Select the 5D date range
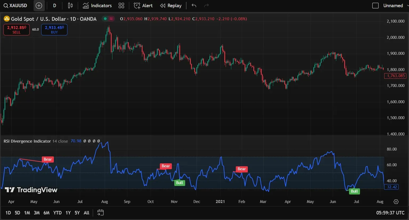The height and width of the screenshot is (220, 409). click(x=17, y=213)
